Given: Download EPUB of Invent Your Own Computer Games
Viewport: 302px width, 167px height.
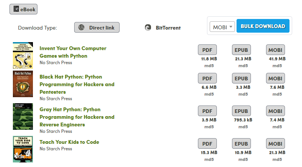Looking at the screenshot, I should pos(241,50).
